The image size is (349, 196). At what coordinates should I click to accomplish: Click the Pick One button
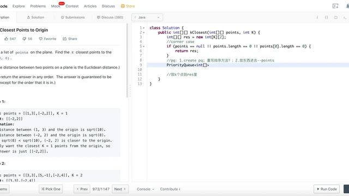pyautogui.click(x=51, y=189)
